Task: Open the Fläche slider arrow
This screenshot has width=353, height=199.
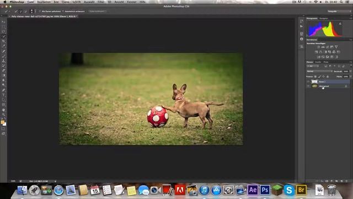Action: pos(350,77)
